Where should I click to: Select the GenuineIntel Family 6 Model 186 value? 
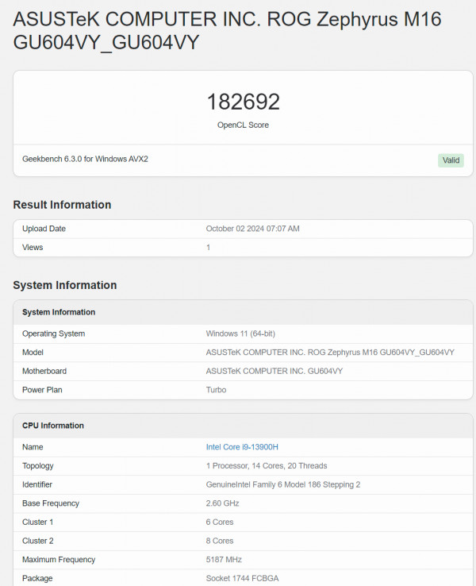coord(283,484)
